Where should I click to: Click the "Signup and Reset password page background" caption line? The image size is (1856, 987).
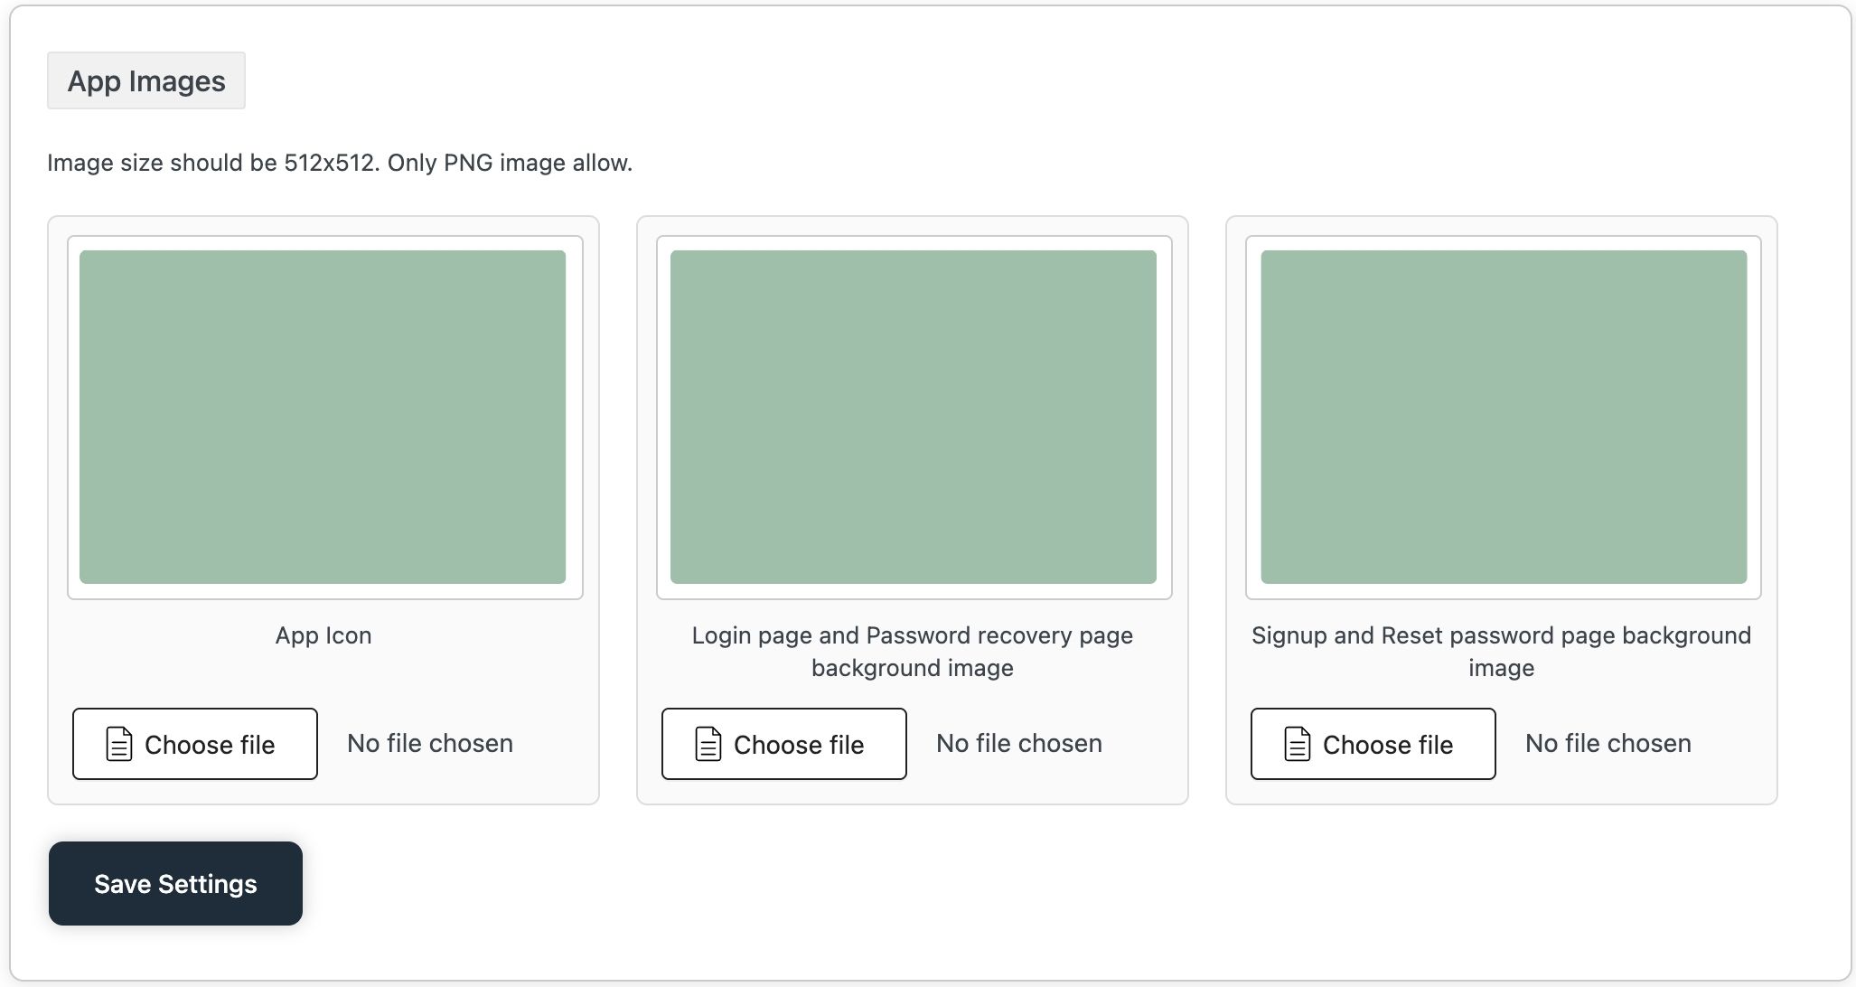1501,635
